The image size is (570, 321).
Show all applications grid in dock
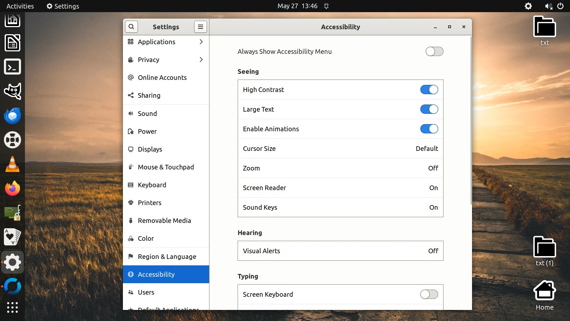click(12, 307)
